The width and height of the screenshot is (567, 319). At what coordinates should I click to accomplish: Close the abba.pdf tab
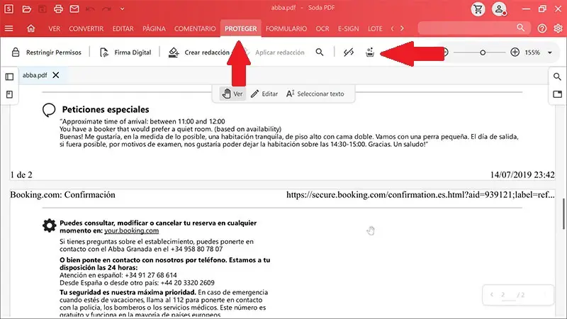56,75
